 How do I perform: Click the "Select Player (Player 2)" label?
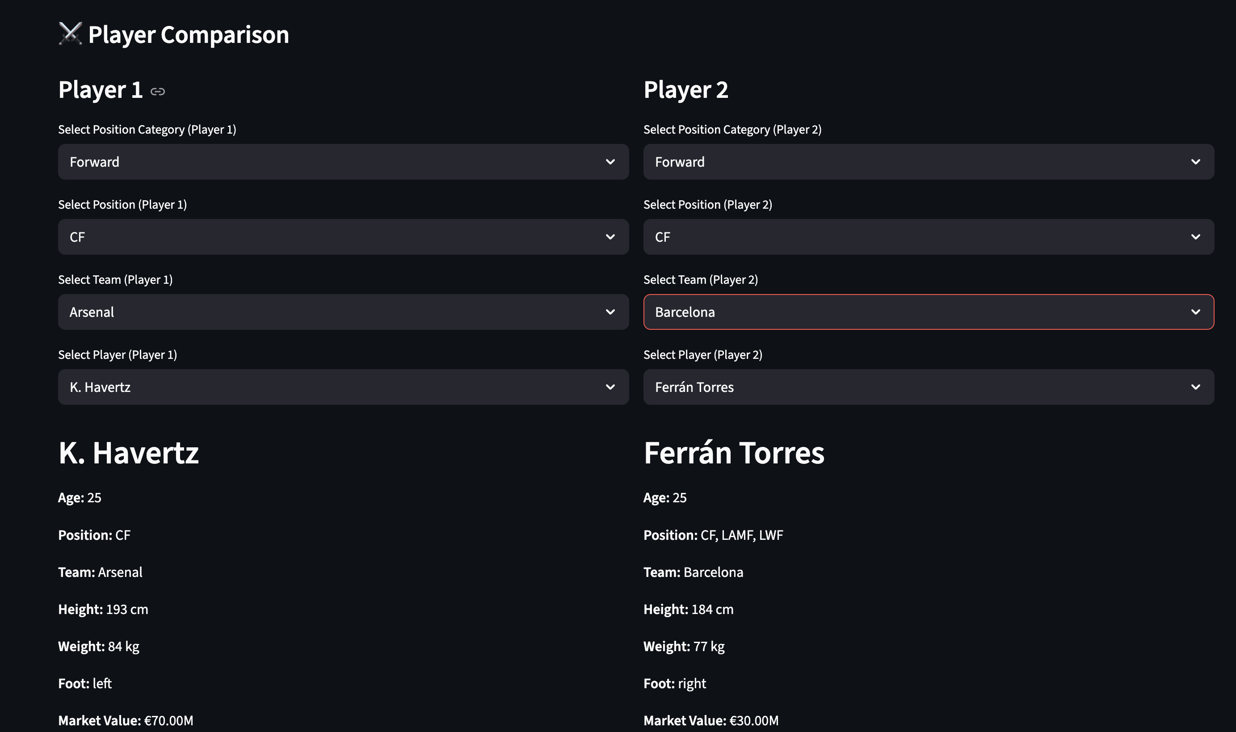(702, 355)
